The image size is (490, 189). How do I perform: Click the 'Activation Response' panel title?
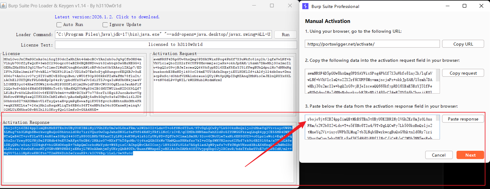click(x=26, y=122)
